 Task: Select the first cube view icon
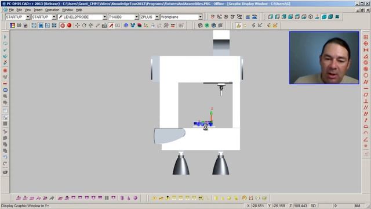[271, 17]
